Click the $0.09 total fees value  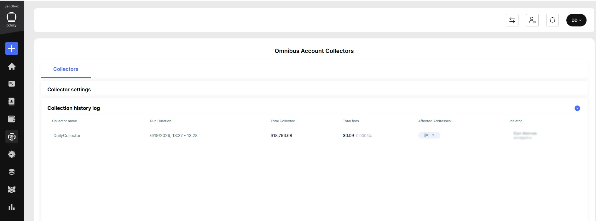tap(348, 136)
